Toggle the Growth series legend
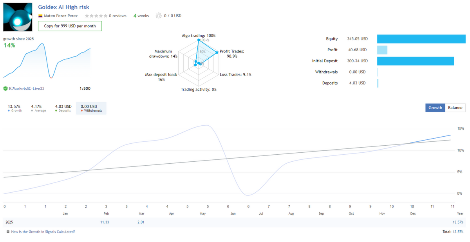 15,108
